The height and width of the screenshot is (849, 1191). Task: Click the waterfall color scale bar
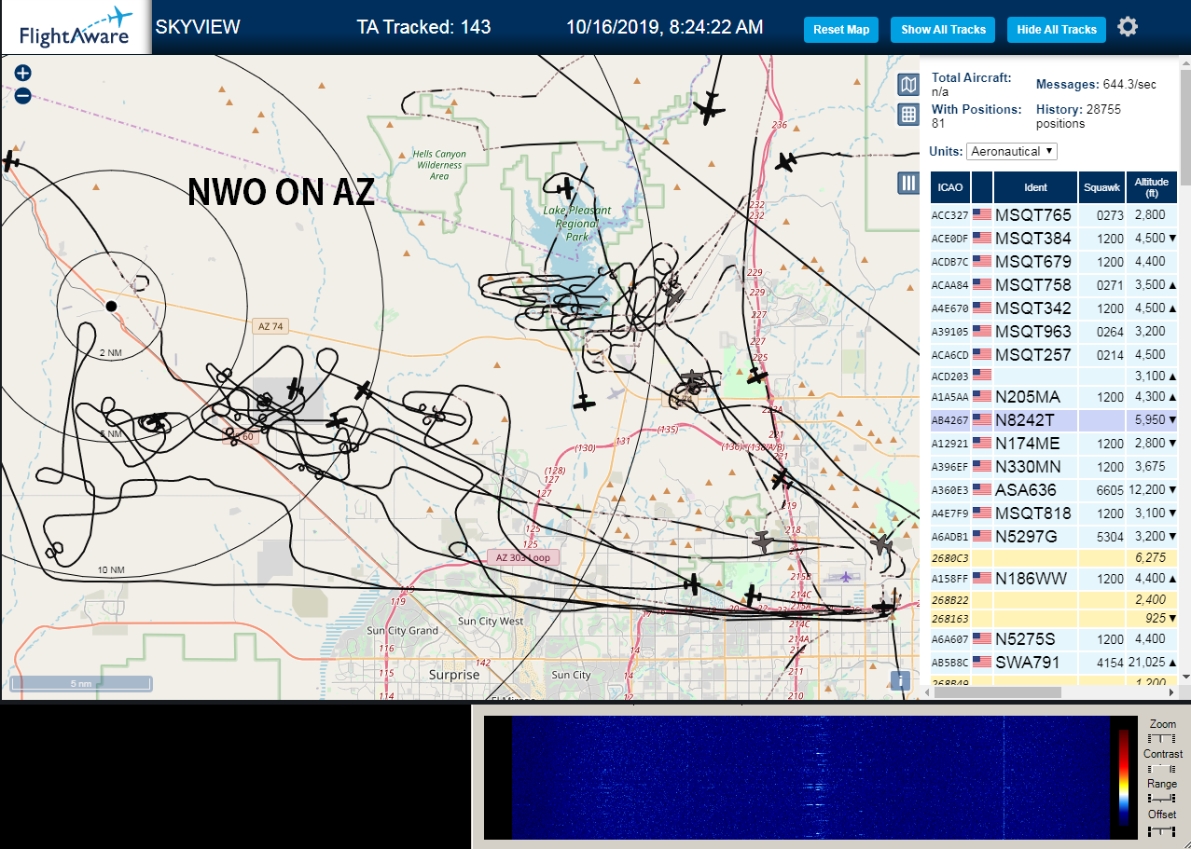[1124, 778]
